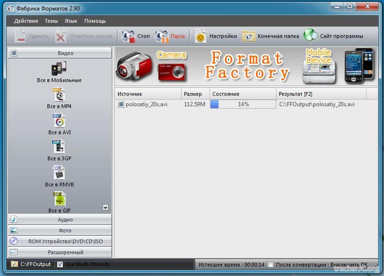Image resolution: width=384 pixels, height=276 pixels.
Task: Visit Сайт программы website icon
Action: click(x=311, y=36)
